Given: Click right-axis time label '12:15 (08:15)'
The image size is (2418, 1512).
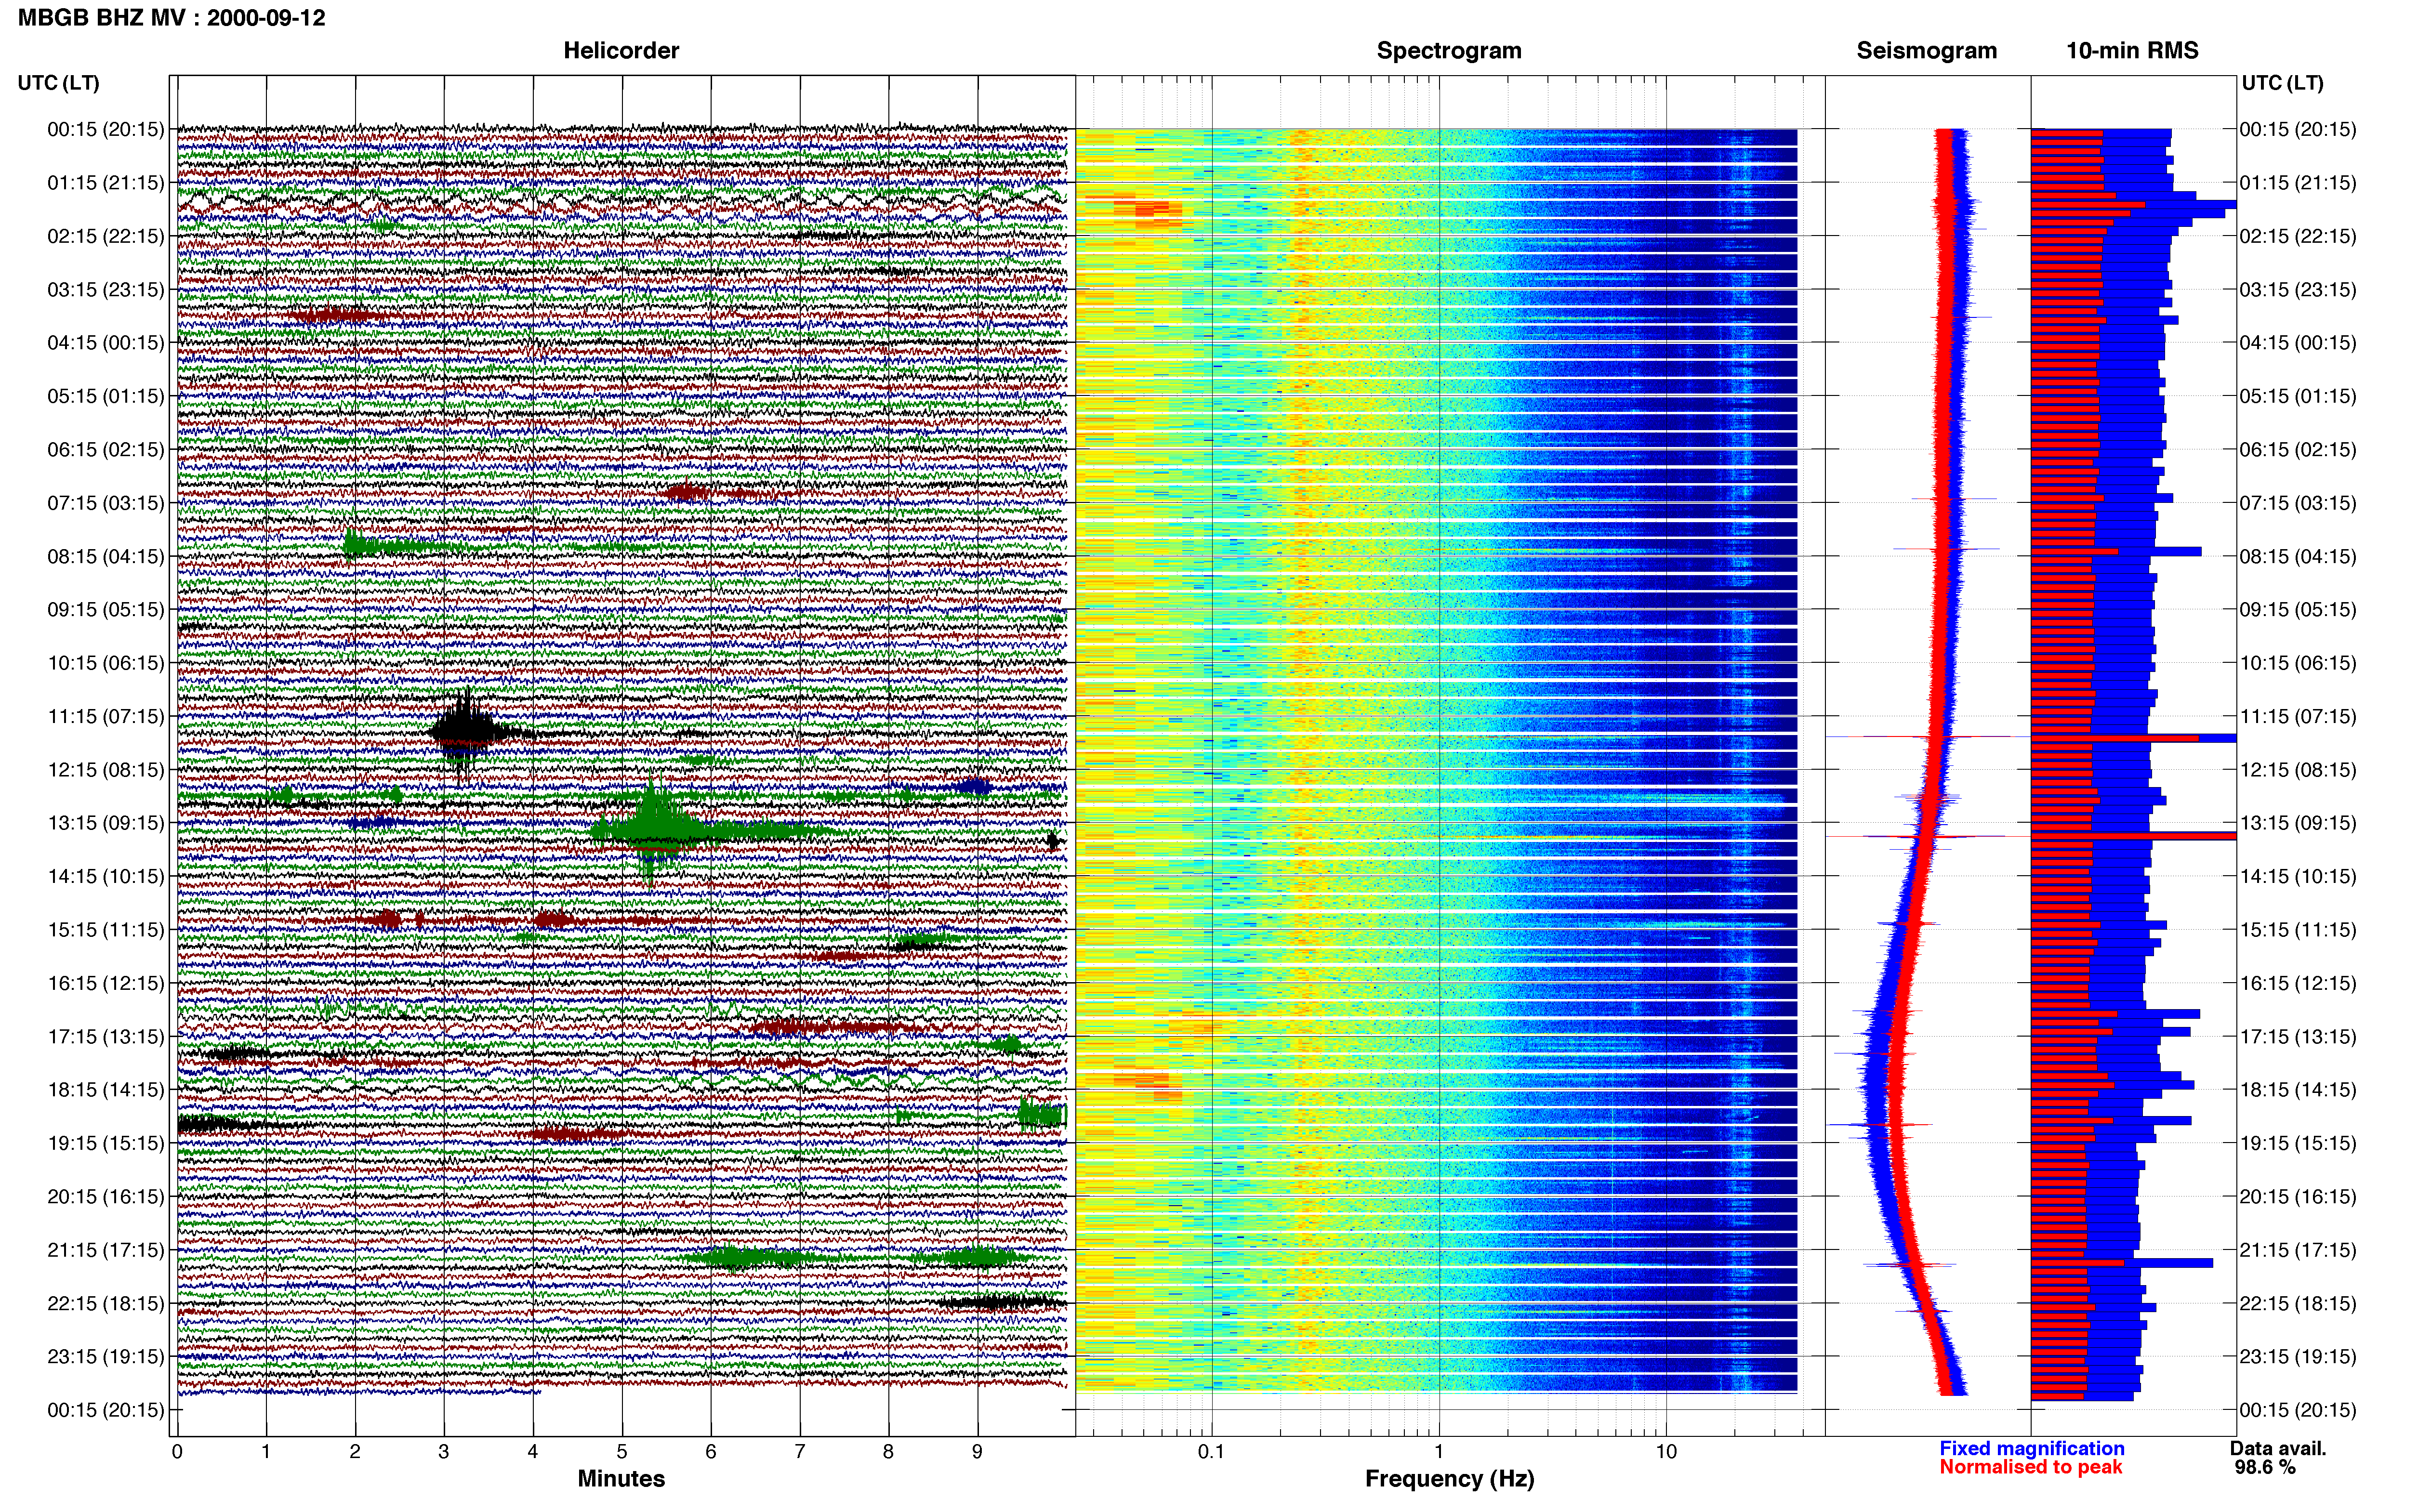Looking at the screenshot, I should 2298,770.
